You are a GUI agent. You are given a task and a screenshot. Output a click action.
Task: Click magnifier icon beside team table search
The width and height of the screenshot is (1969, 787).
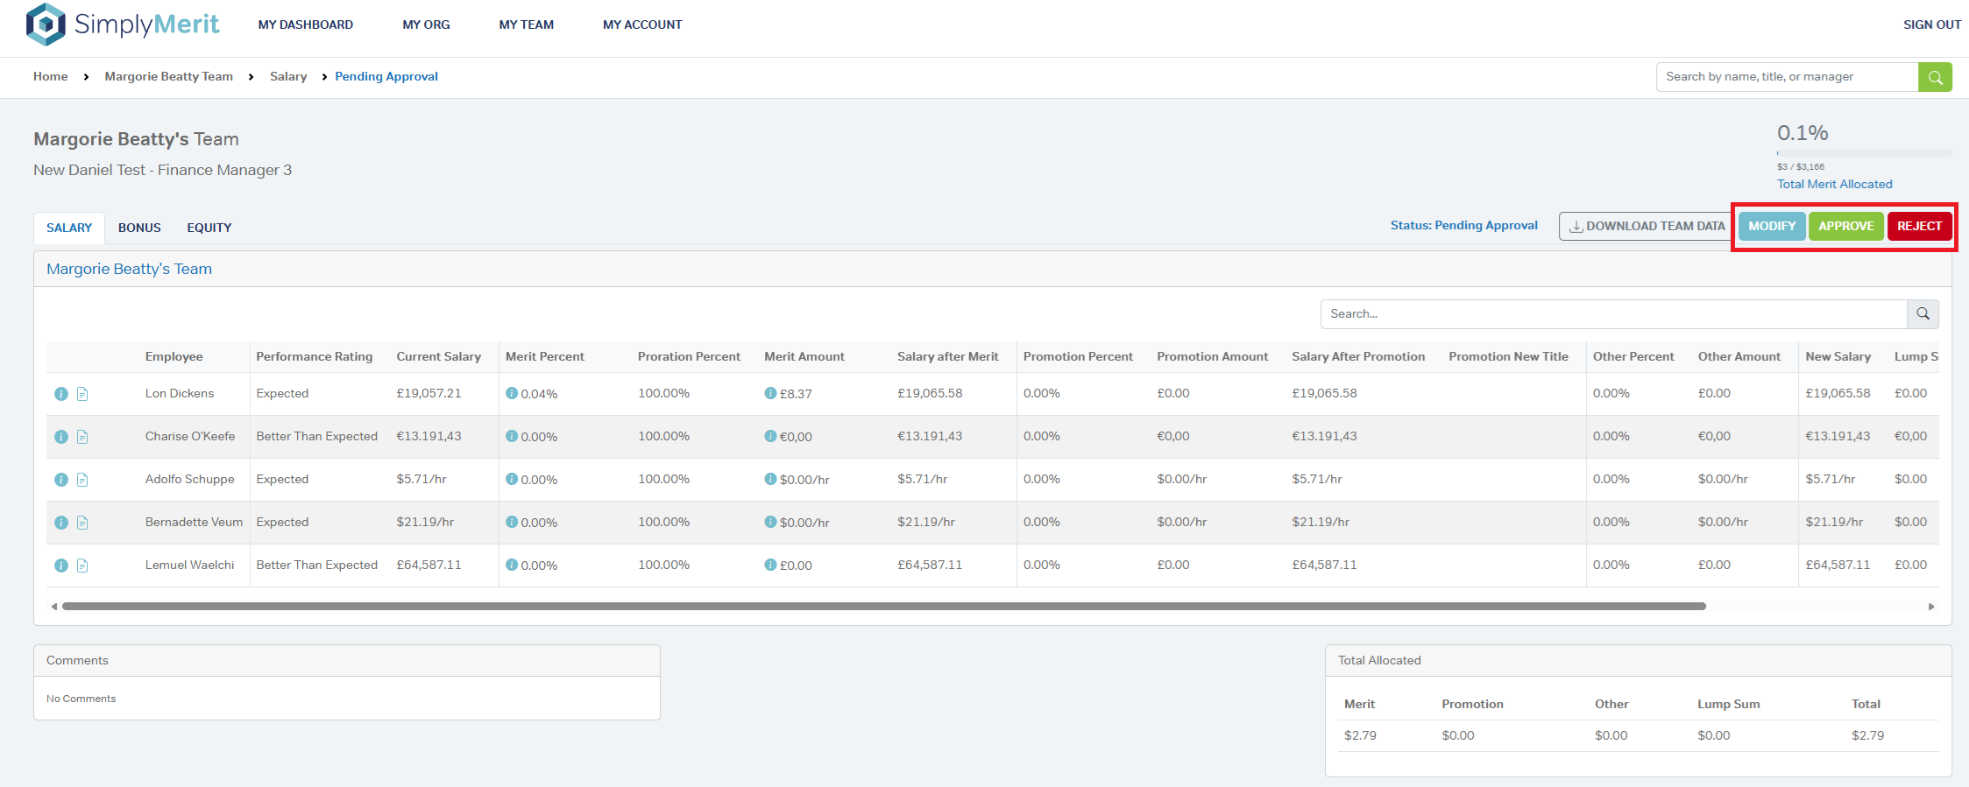coord(1923,313)
